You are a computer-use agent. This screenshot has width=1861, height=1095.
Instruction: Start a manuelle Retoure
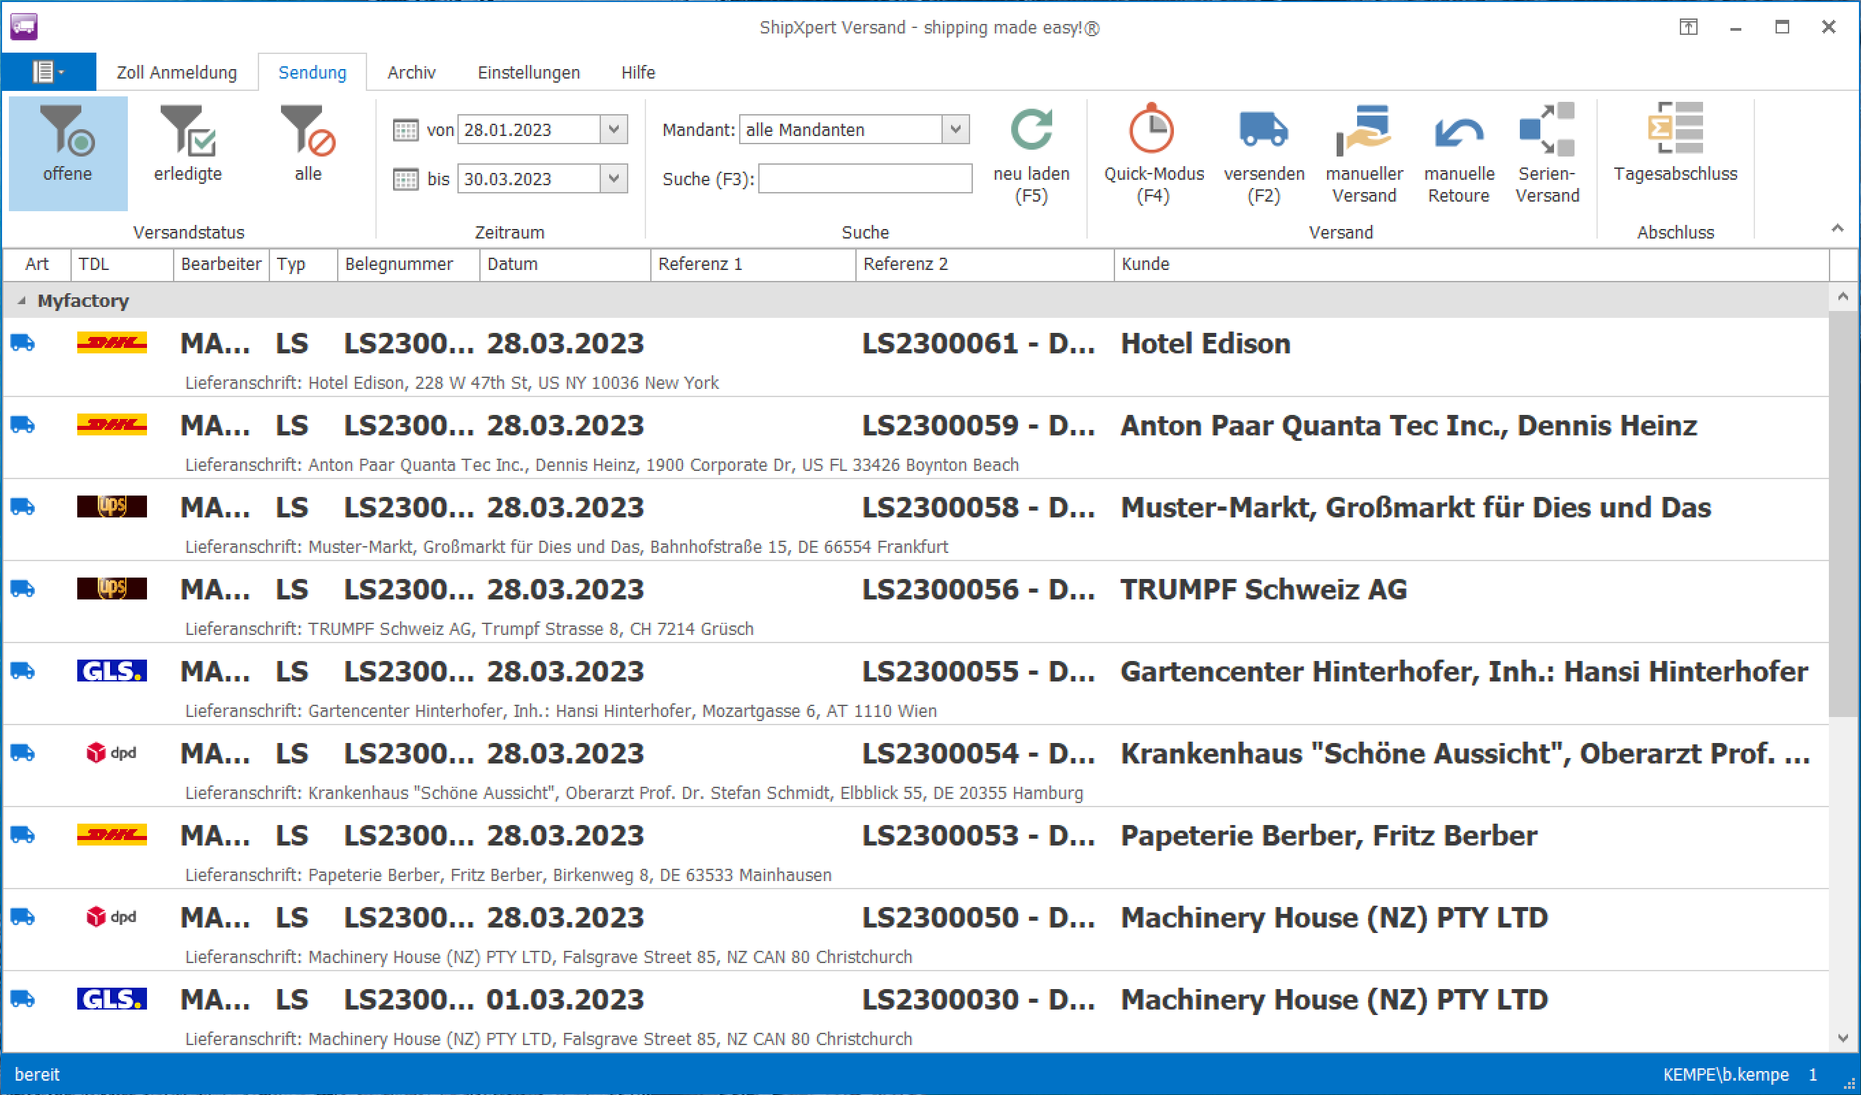1458,131
